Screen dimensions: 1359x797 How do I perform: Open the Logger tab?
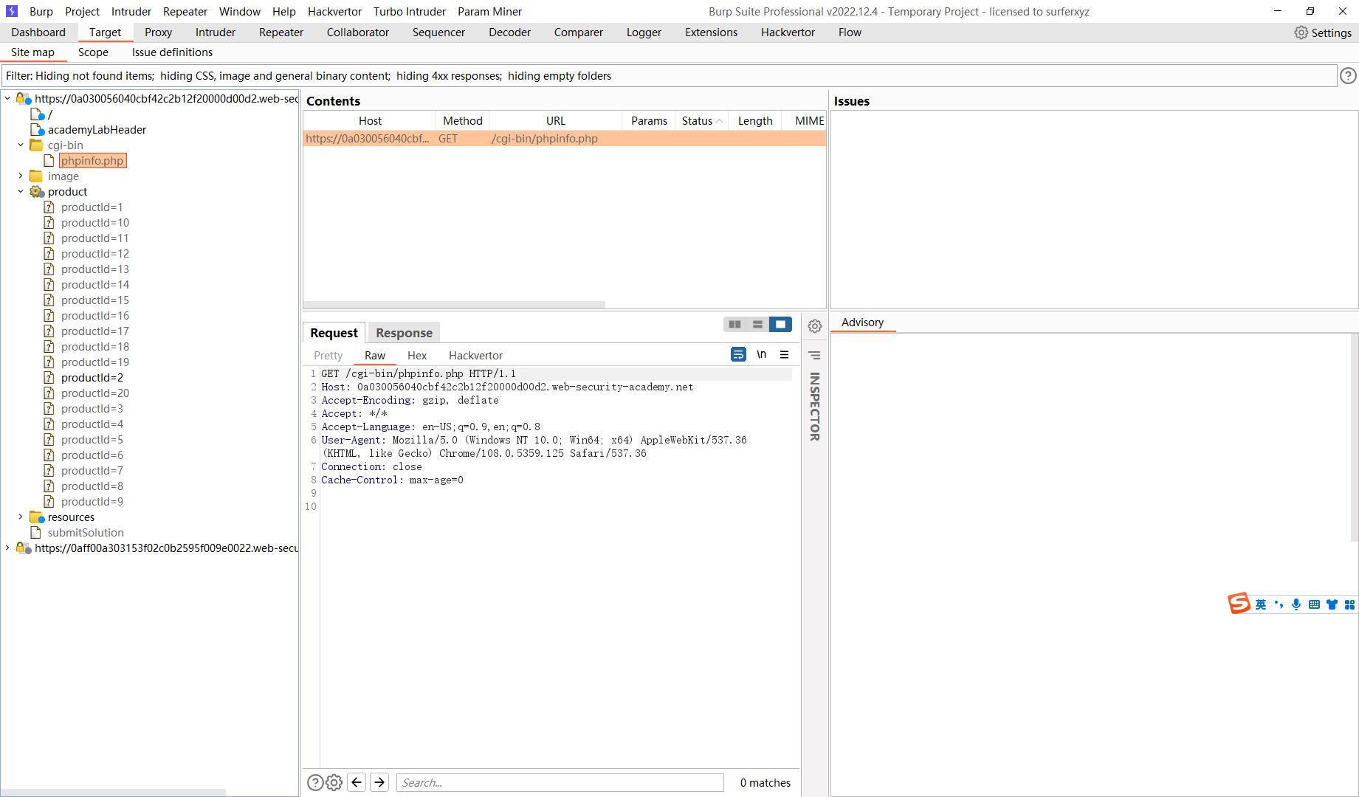[644, 32]
